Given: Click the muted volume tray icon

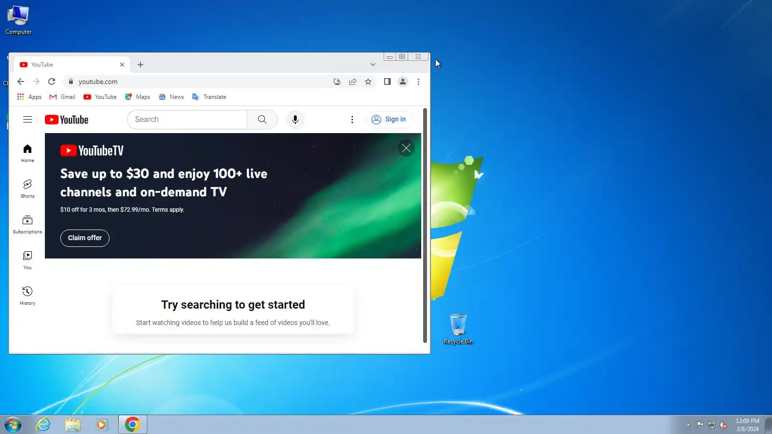Looking at the screenshot, I should (723, 425).
